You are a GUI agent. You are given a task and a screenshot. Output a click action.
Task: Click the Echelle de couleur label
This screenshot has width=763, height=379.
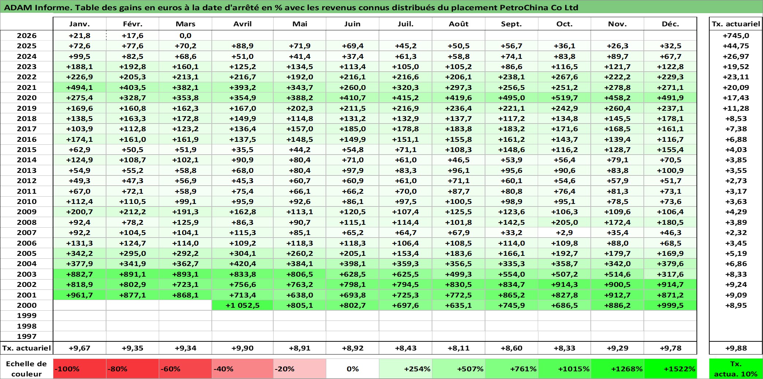(27, 369)
